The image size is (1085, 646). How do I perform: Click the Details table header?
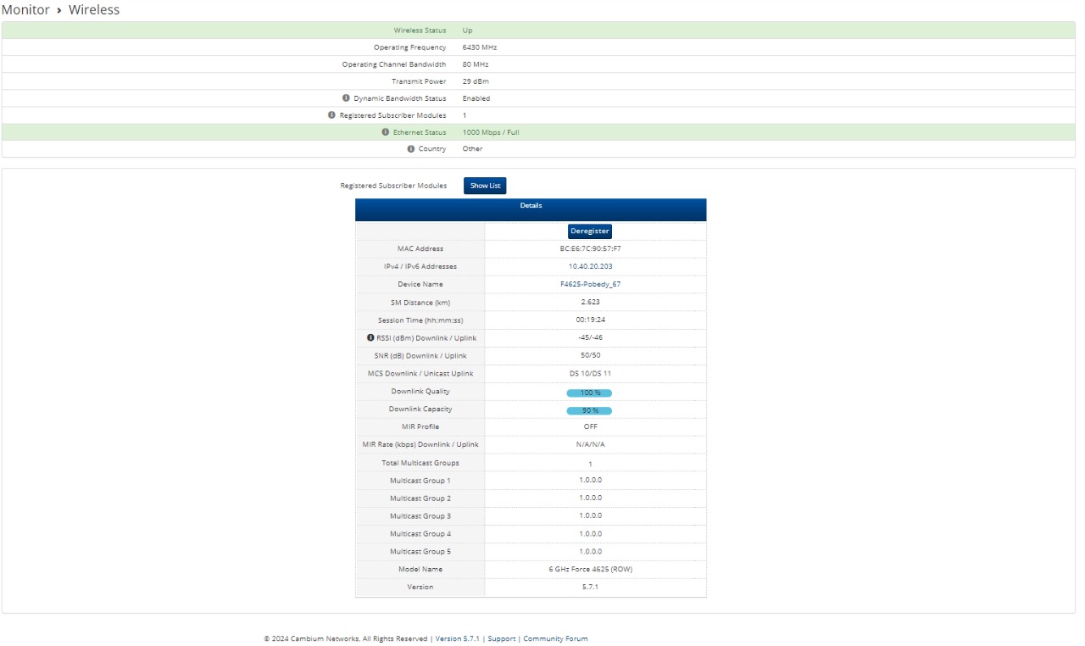531,206
